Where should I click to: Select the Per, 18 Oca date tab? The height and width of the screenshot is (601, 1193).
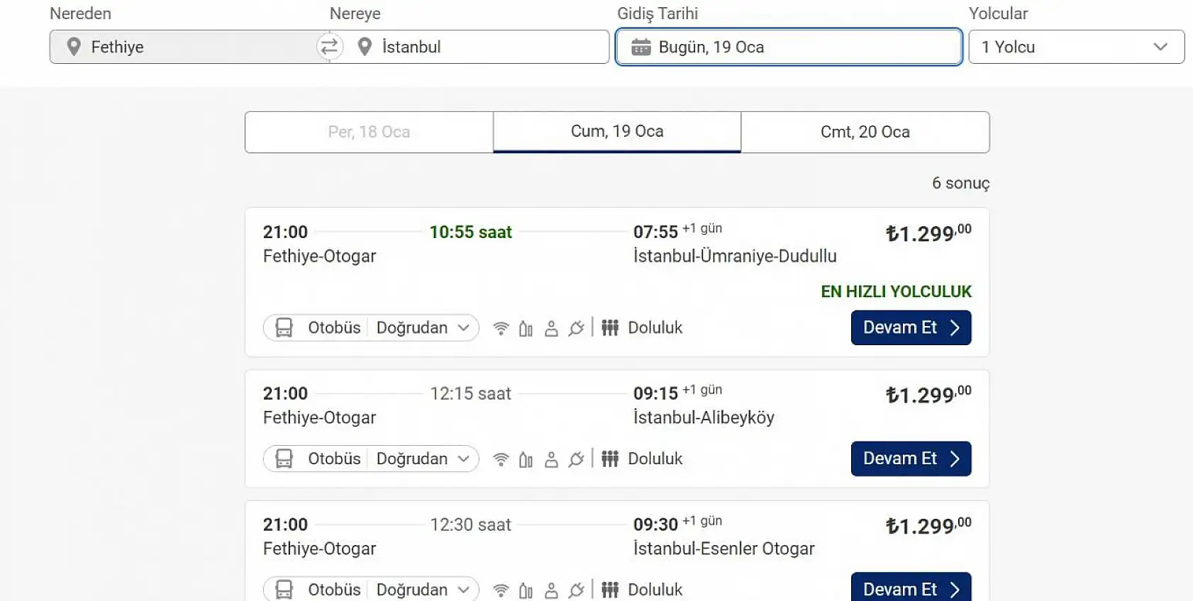(368, 132)
